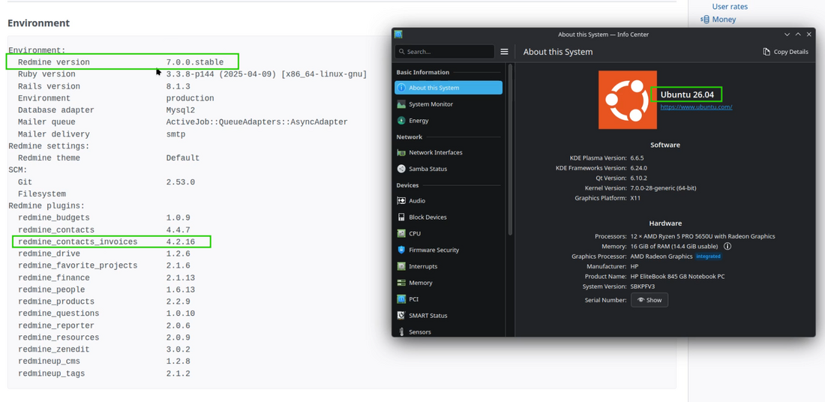Select the CPU icon in sidebar
825x402 pixels.
(x=401, y=233)
